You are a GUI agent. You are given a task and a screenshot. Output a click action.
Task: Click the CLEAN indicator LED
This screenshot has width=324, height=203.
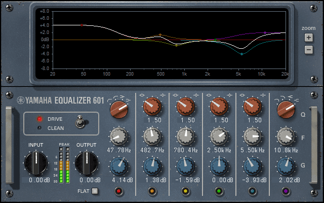pos(39,128)
